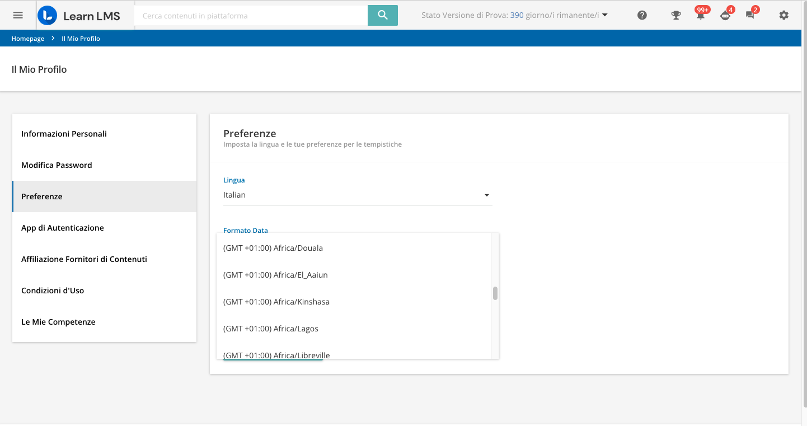Open the hamburger main menu

(x=18, y=15)
